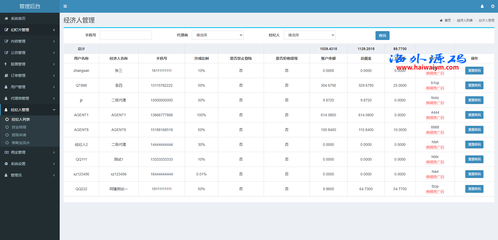Click the hamburger menu toggle icon
Screen dimensions: 498x240
(65, 6)
